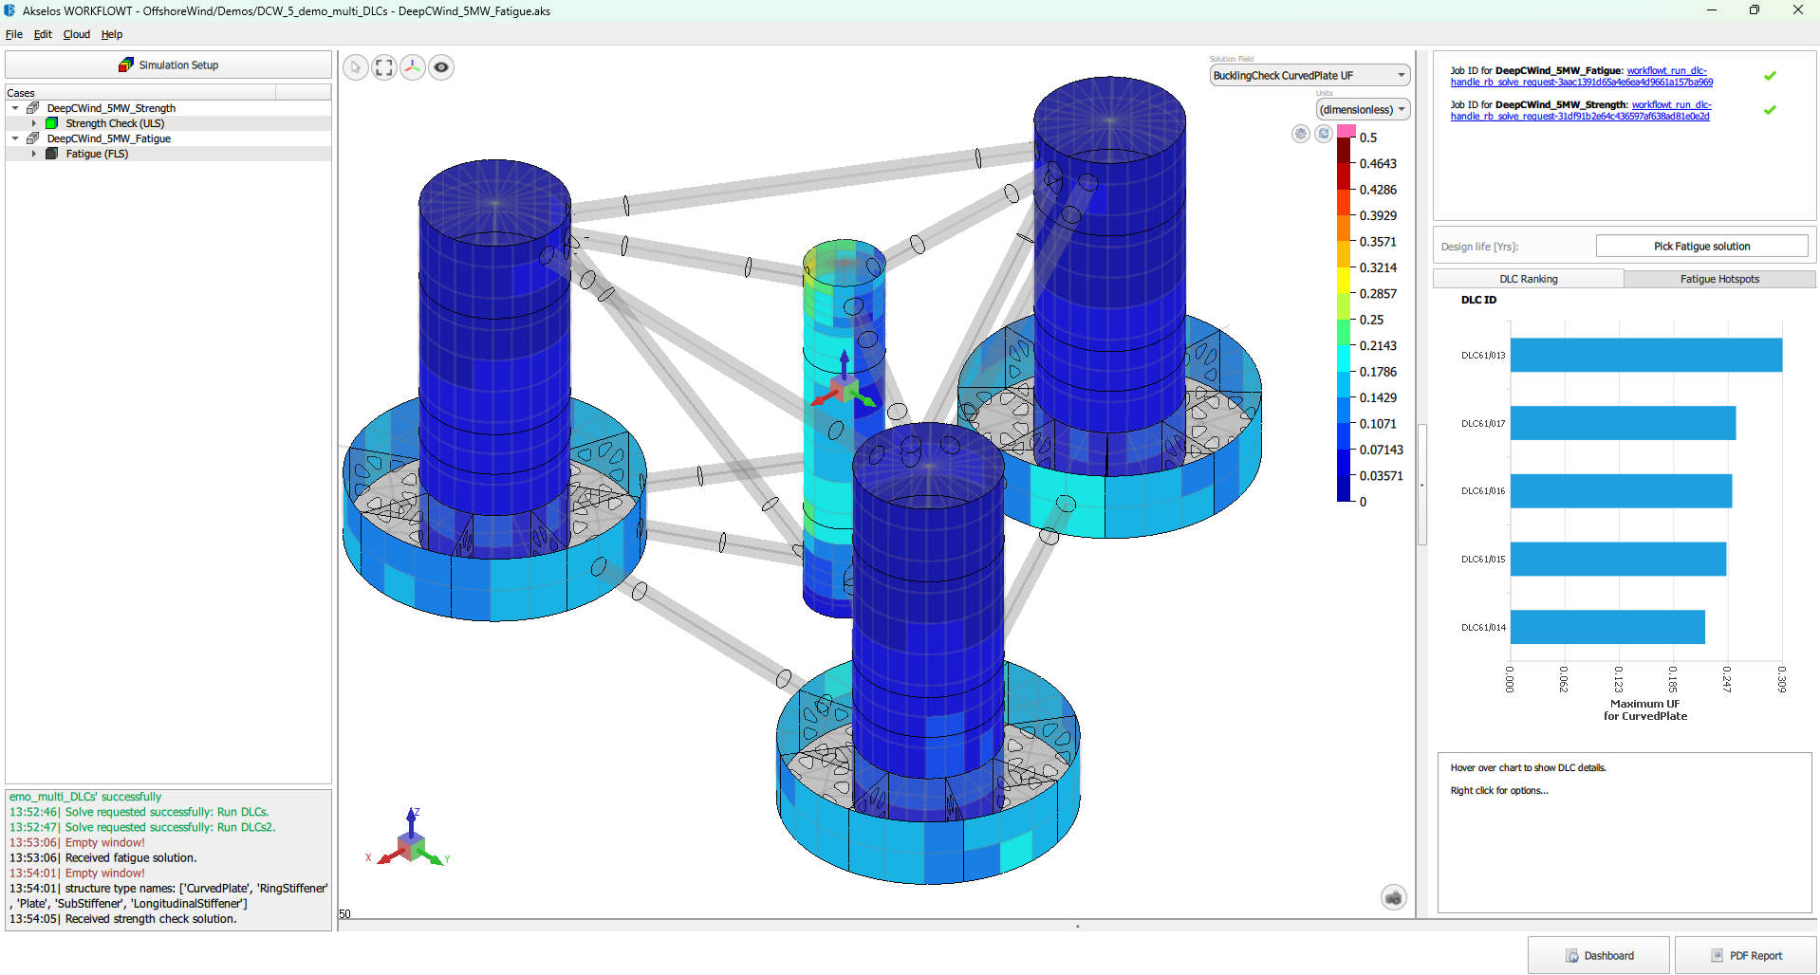Click the green checkmark for DeepCWind_5MW_Fatigue job

click(x=1769, y=76)
